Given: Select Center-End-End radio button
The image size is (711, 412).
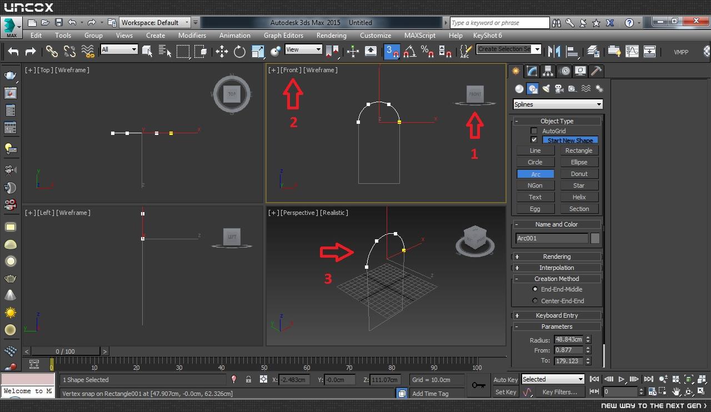Looking at the screenshot, I should pyautogui.click(x=535, y=301).
